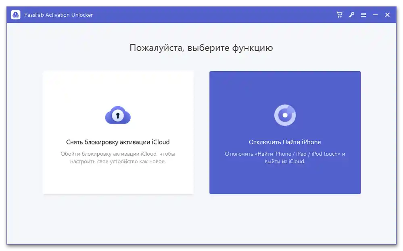Open the shopping cart purchase icon

339,15
